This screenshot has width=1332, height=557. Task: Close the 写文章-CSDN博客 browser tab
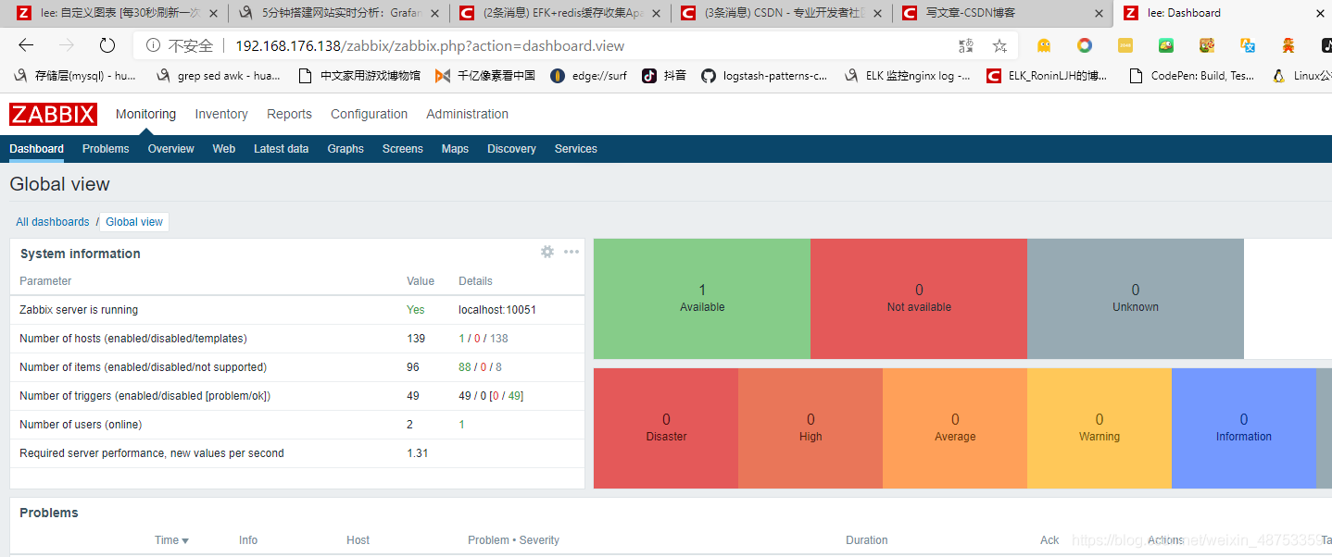pyautogui.click(x=1100, y=13)
